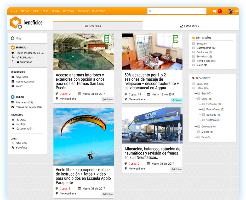Check the Productos category checkbox

click(x=194, y=52)
